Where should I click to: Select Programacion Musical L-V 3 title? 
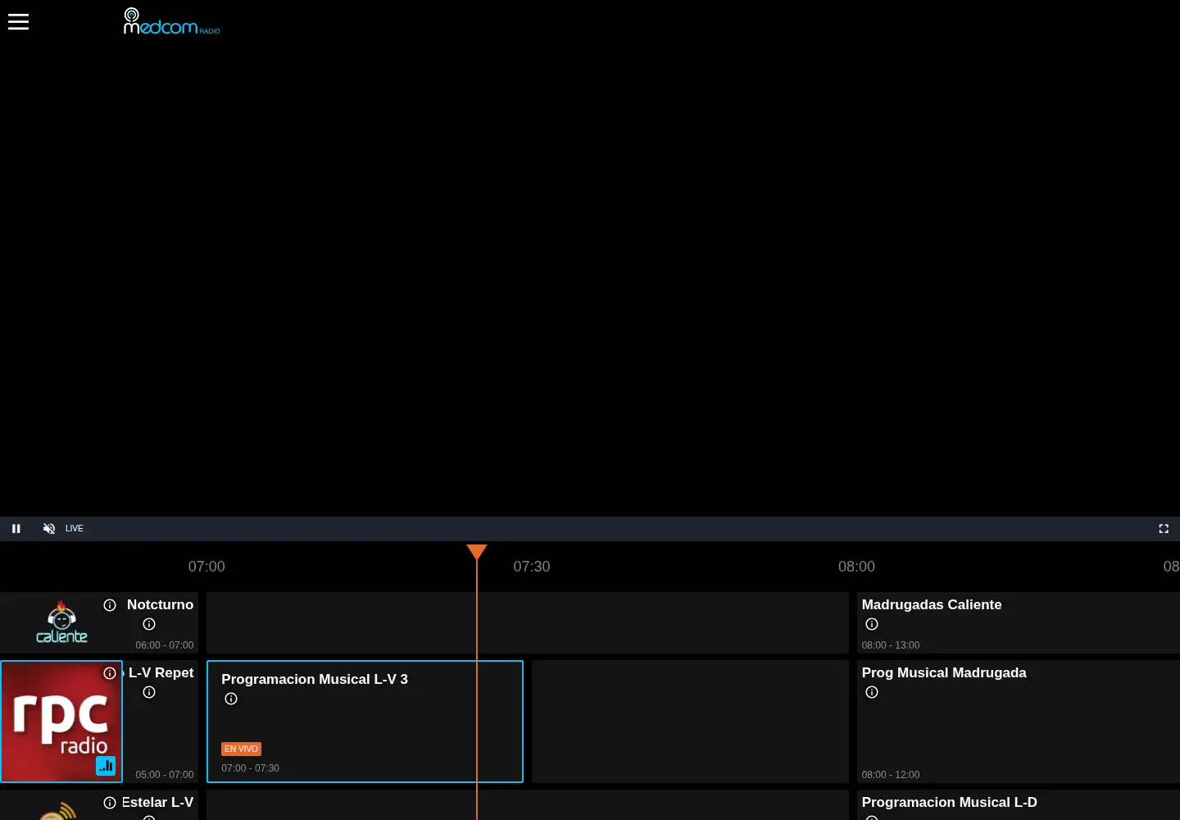[x=315, y=679]
